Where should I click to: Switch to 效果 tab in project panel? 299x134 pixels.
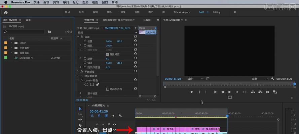(28, 20)
